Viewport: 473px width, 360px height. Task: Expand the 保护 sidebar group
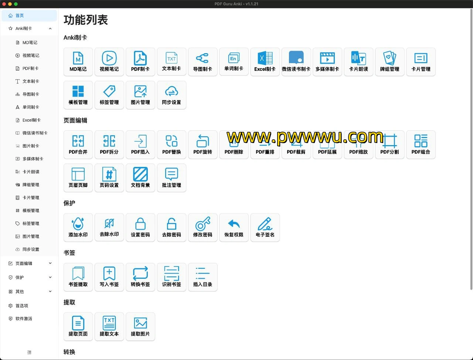(x=30, y=277)
